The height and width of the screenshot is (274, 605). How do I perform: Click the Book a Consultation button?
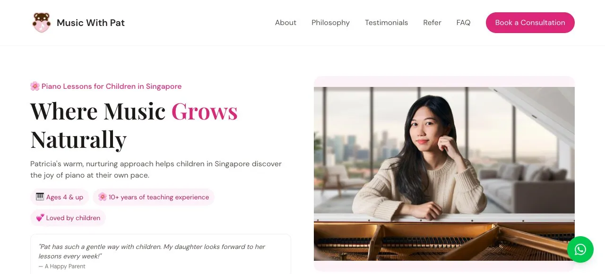[x=530, y=23]
